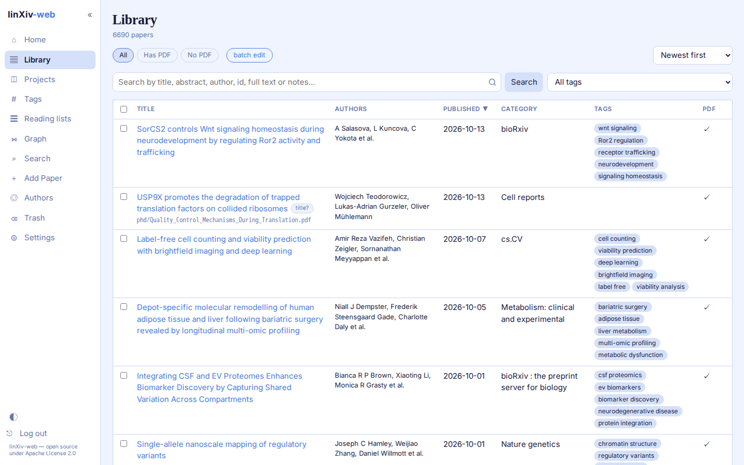
Task: Select the Integrating CSF and EV Proteomes checkbox
Action: pos(123,375)
